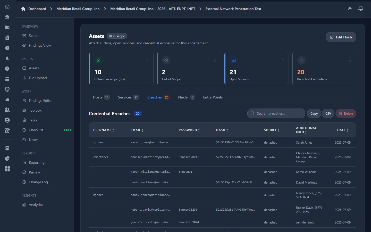Click the terminal icon on Open Services card
The width and height of the screenshot is (371, 232).
[x=234, y=60]
